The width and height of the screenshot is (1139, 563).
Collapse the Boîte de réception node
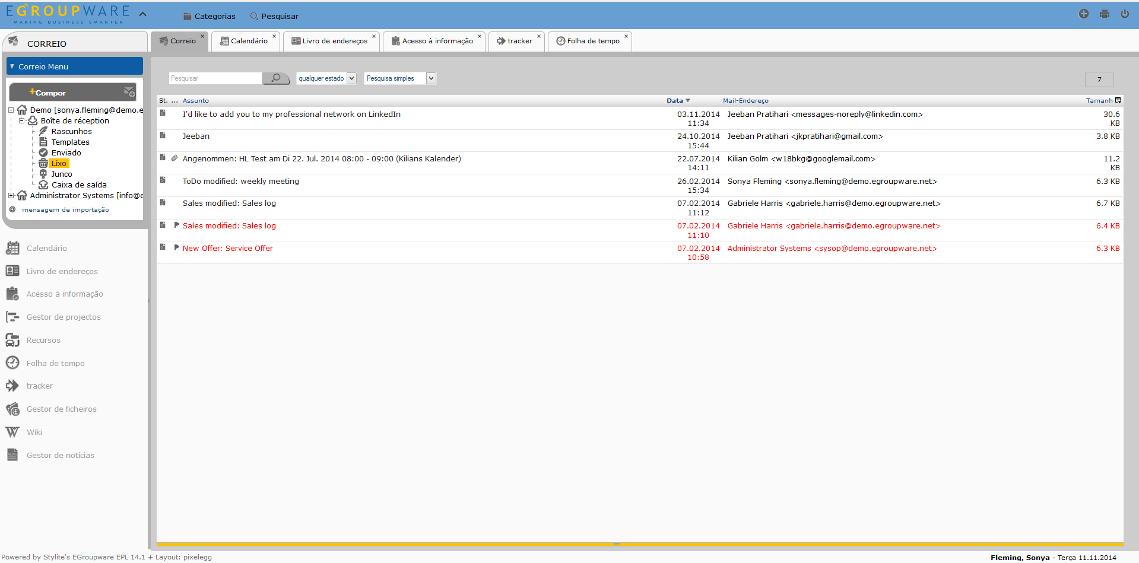tap(21, 120)
